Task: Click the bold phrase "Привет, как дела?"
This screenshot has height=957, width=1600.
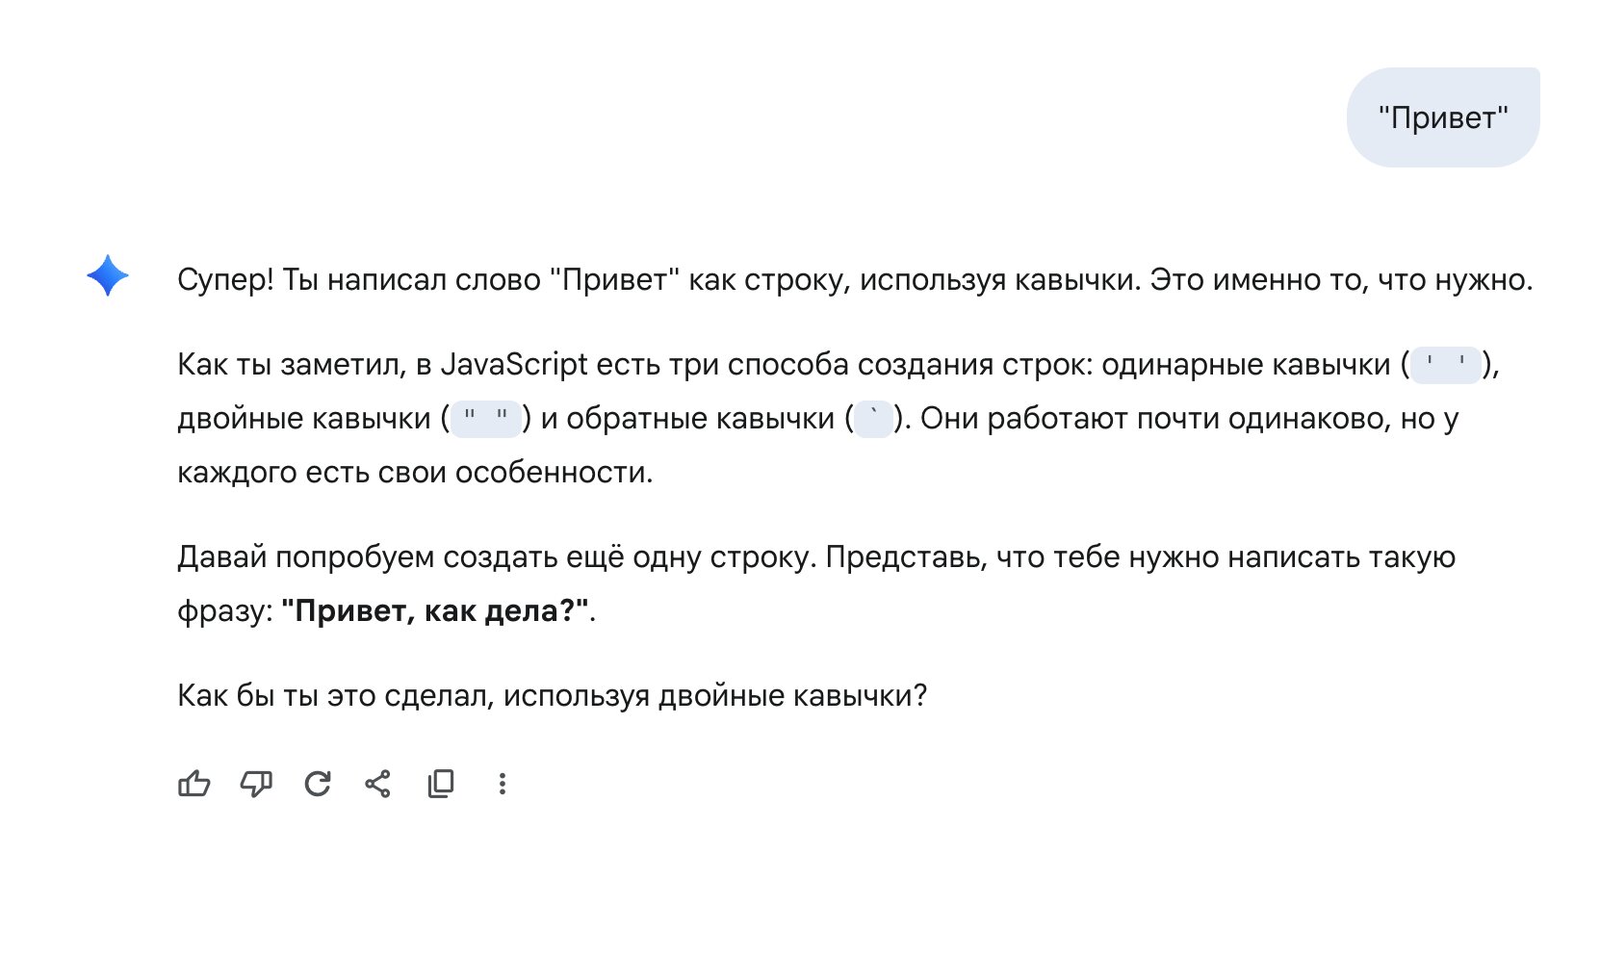Action: (x=435, y=610)
